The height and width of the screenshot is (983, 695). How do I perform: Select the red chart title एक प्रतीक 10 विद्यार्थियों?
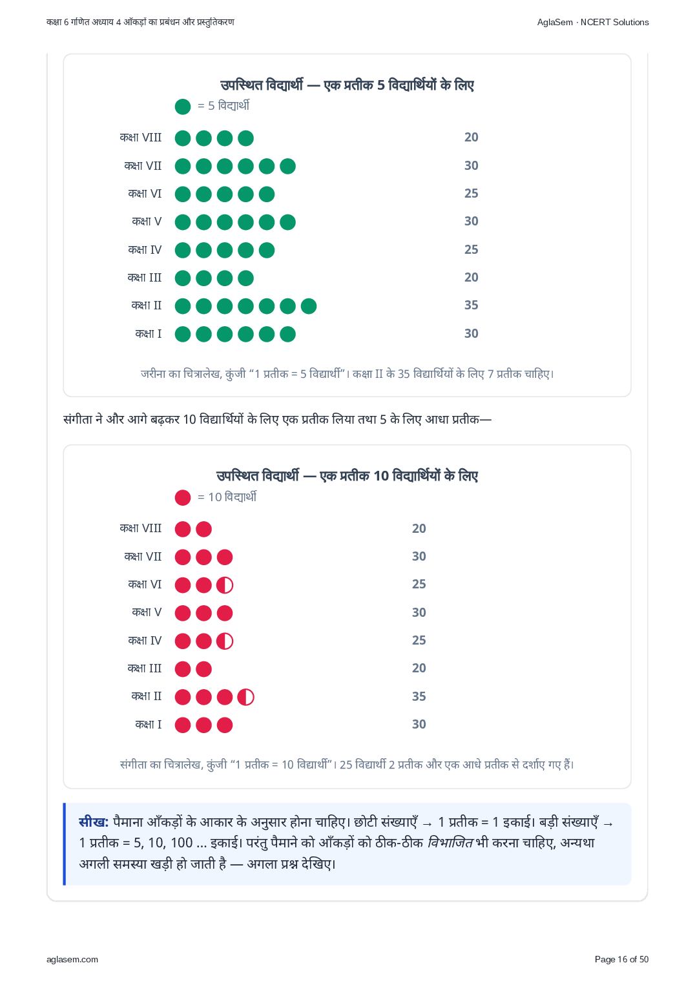pos(347,476)
